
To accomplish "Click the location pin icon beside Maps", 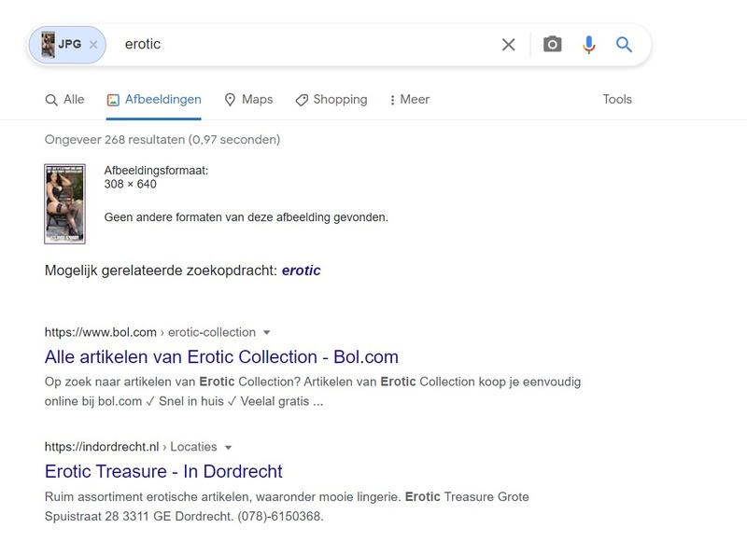I will click(x=231, y=99).
